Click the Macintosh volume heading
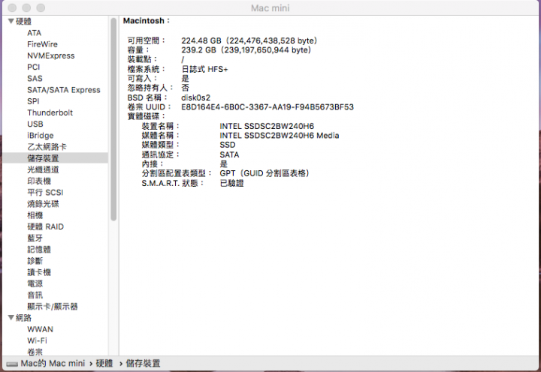Viewport: 541px width, 372px height. coord(147,21)
